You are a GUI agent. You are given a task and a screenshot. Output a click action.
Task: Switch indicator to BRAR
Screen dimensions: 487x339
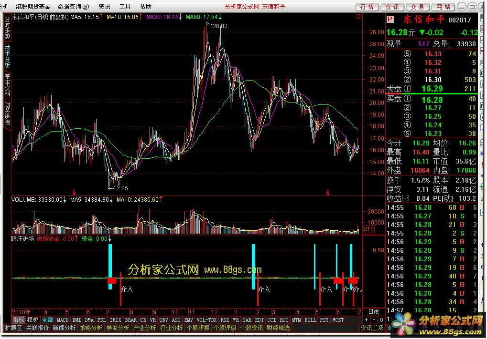[131, 320]
